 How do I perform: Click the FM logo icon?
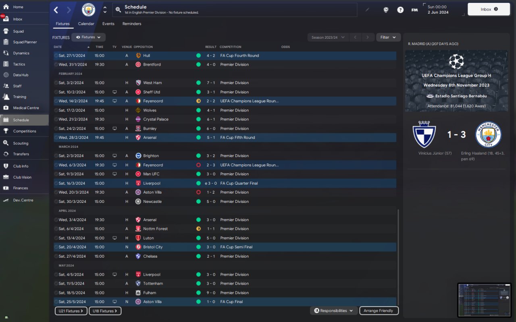click(414, 10)
